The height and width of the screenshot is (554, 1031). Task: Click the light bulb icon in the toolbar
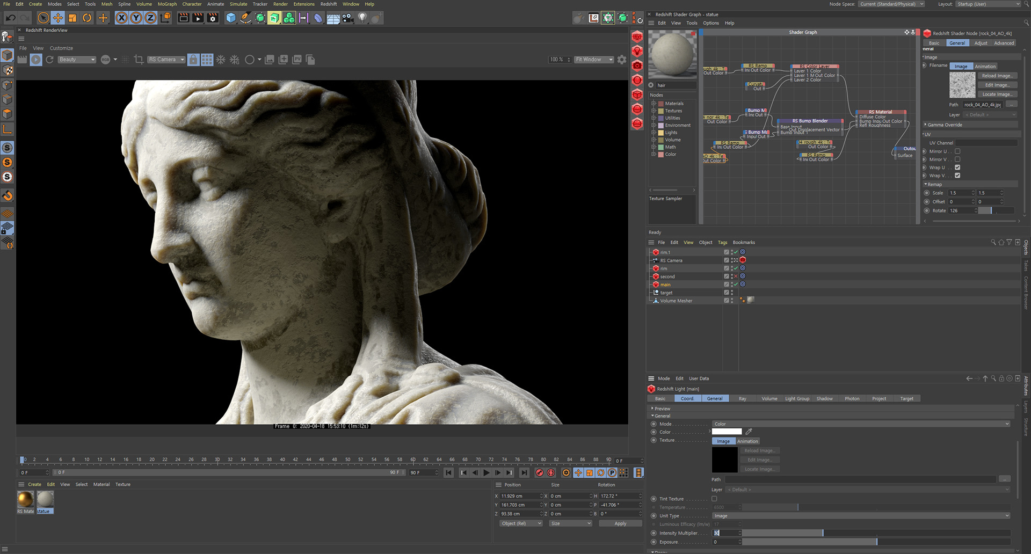pyautogui.click(x=362, y=18)
